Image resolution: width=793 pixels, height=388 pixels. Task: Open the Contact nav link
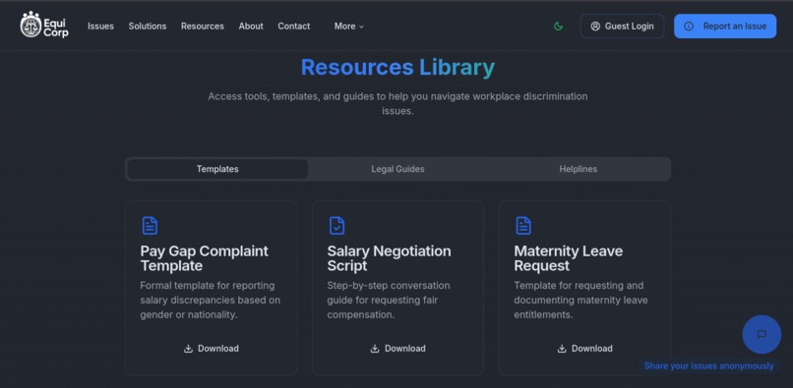[294, 27]
